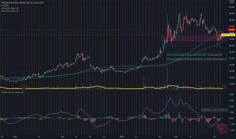Click the 25 date axis label
The height and width of the screenshot is (139, 236).
[x=160, y=137]
